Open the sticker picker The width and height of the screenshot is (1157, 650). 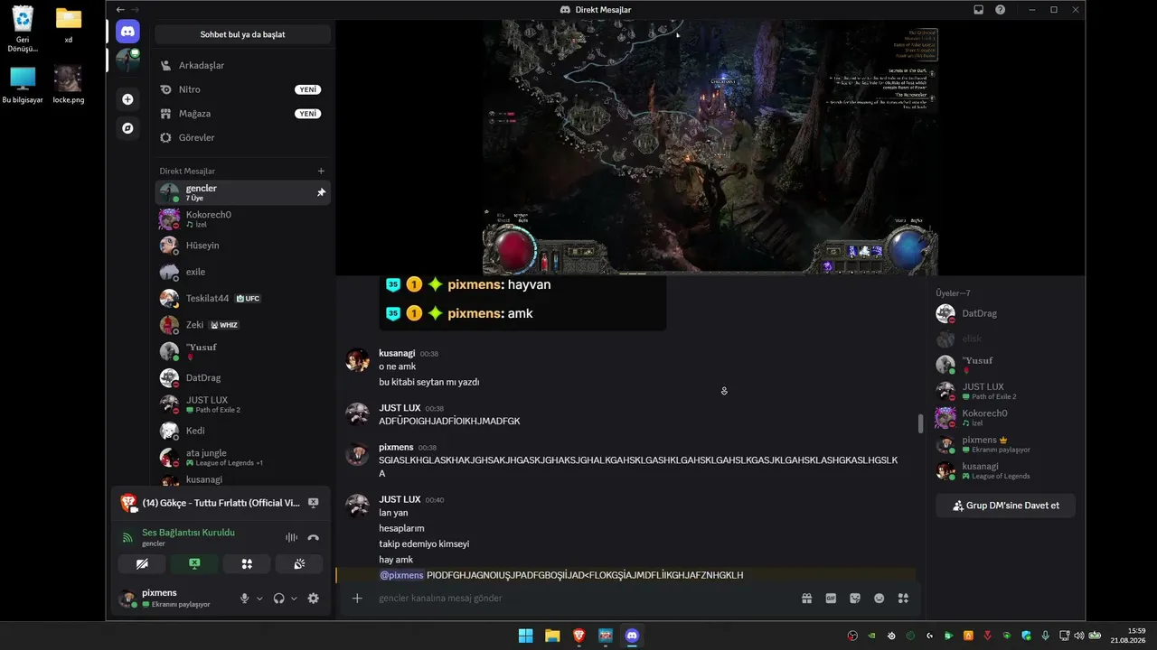pyautogui.click(x=855, y=598)
